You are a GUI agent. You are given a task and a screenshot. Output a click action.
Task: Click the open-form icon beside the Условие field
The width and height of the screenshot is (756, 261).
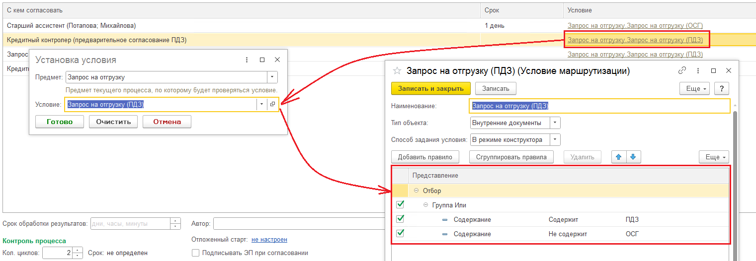[x=272, y=104]
